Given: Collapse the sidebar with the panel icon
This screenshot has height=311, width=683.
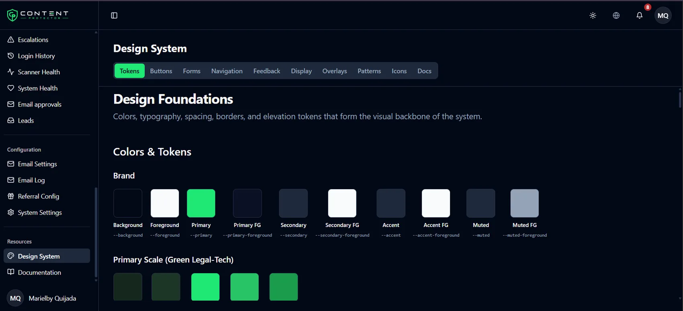Looking at the screenshot, I should 114,15.
